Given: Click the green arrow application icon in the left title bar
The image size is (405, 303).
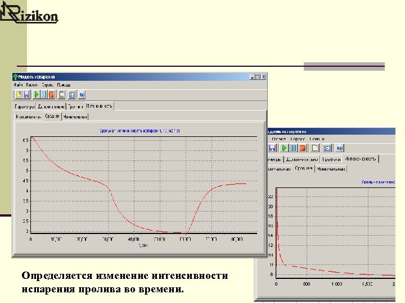Looking at the screenshot, I should (15, 77).
